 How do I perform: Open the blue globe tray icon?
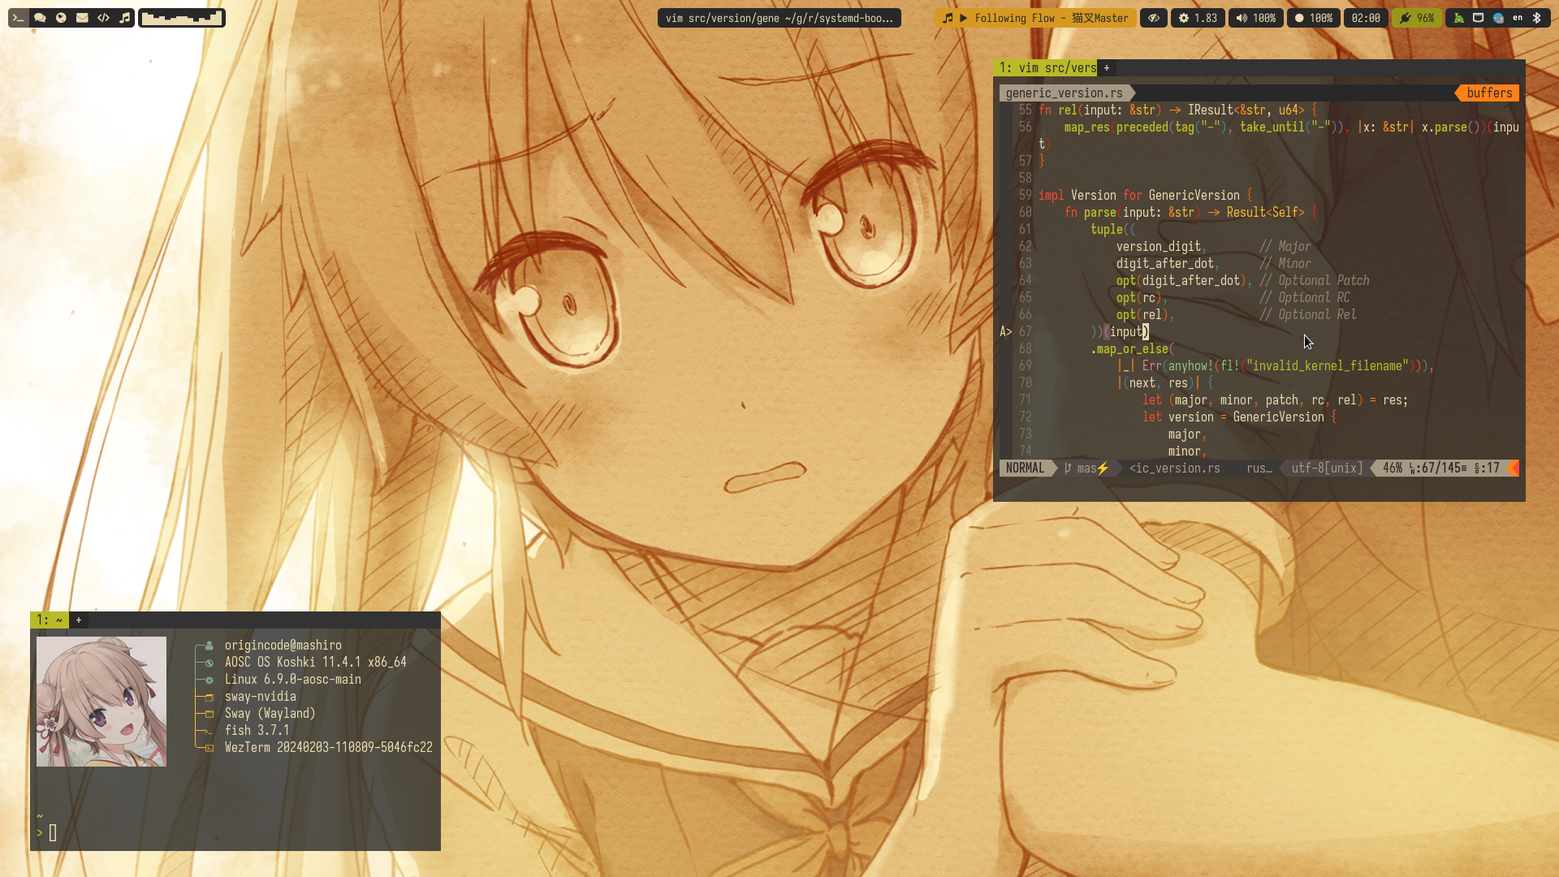pyautogui.click(x=1498, y=18)
